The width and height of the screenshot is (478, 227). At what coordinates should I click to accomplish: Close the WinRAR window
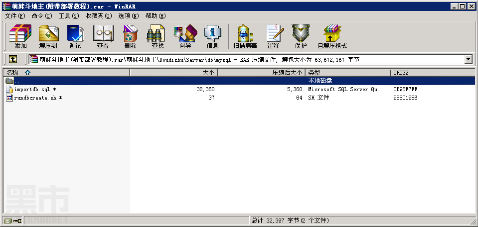[x=472, y=6]
